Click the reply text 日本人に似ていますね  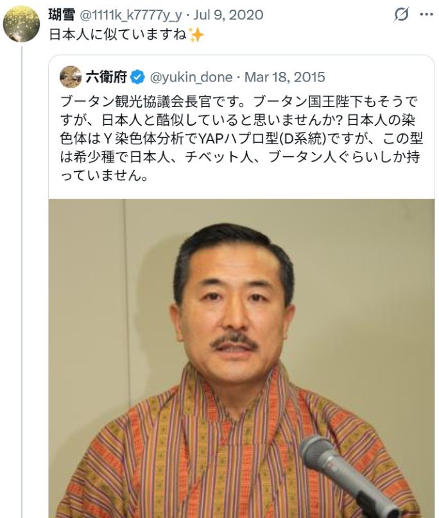coord(118,35)
